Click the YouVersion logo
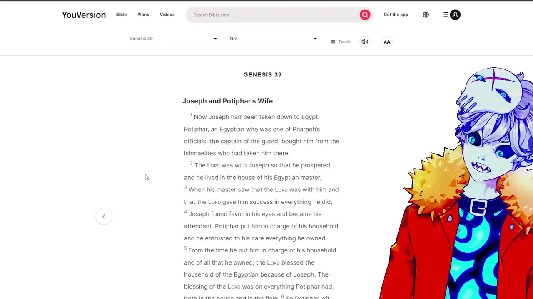Viewport: 533px width, 299px height. point(84,15)
